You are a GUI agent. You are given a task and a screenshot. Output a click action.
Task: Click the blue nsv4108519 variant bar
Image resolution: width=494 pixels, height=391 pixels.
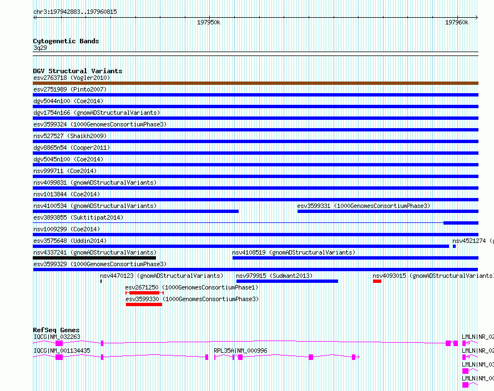coord(355,258)
